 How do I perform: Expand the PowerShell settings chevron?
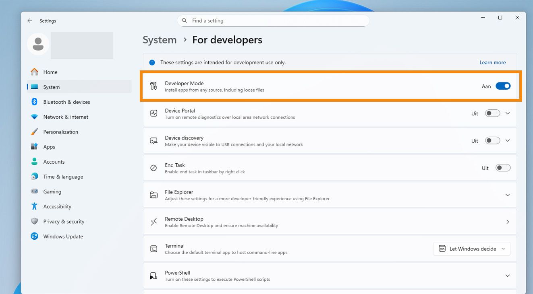pos(508,276)
